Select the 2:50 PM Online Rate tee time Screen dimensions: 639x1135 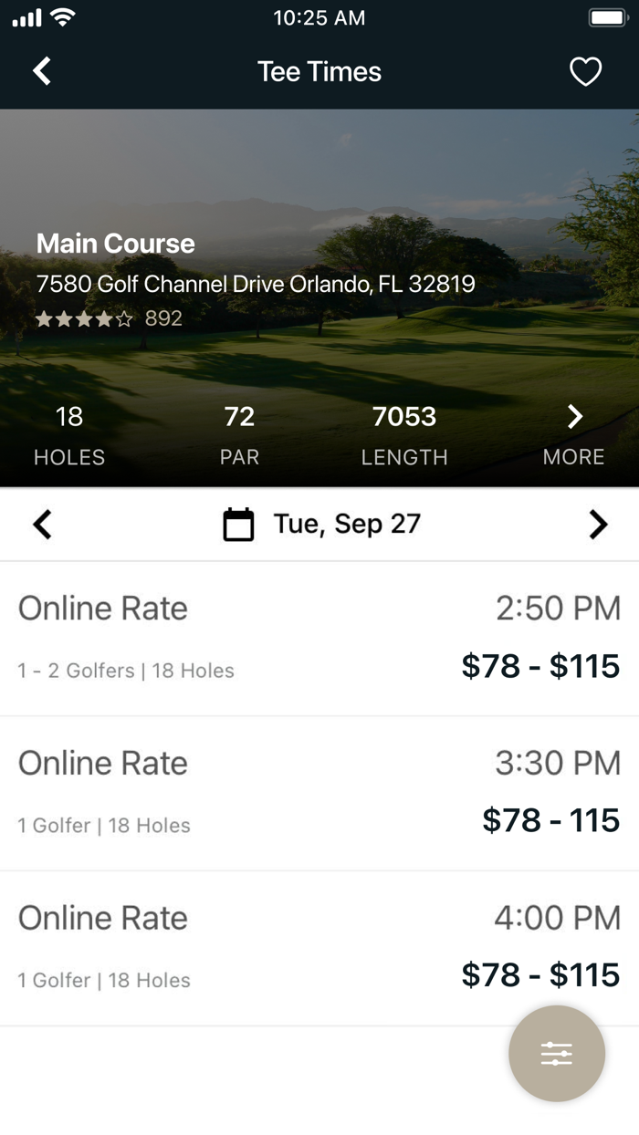[319, 634]
